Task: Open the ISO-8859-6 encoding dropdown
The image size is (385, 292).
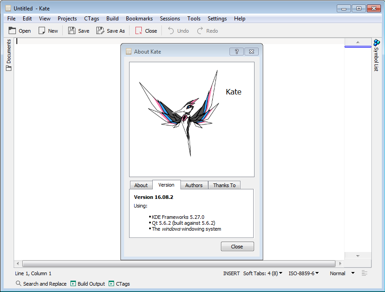Action: click(304, 273)
